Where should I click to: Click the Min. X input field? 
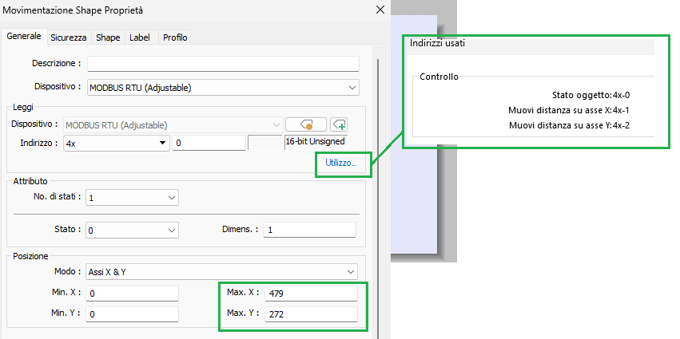[x=133, y=294]
